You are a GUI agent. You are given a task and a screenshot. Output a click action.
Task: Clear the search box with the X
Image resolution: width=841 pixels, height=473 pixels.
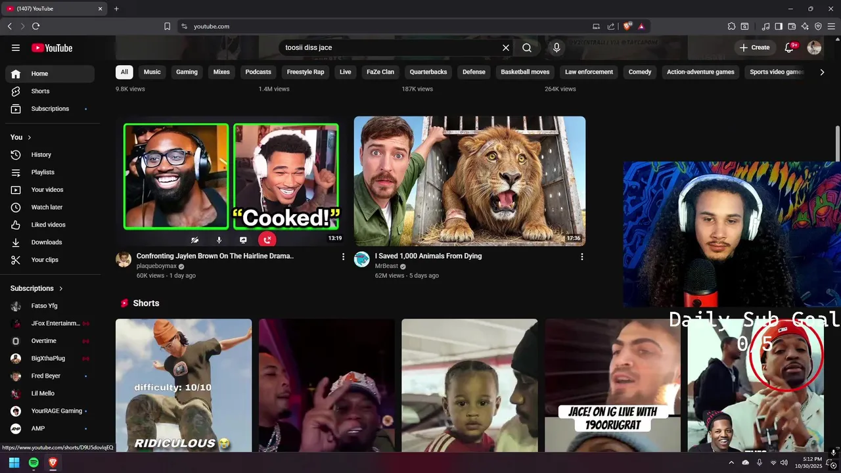pyautogui.click(x=506, y=48)
